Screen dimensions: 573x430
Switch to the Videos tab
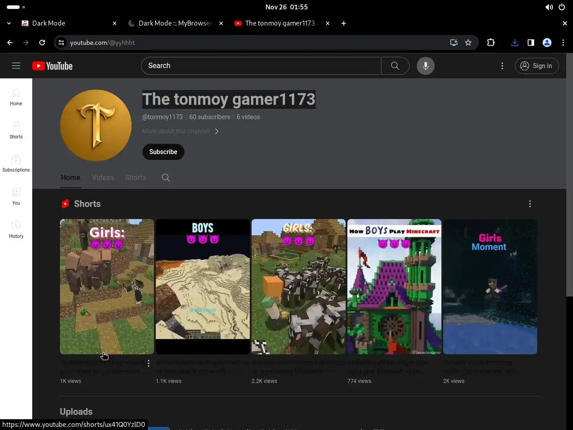(x=103, y=177)
